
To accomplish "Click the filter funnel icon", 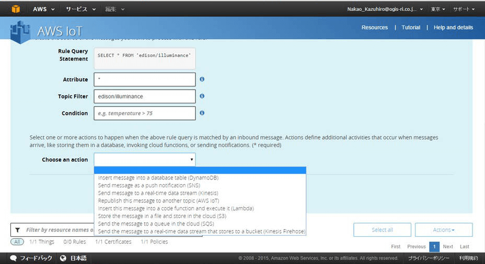I will 18,230.
